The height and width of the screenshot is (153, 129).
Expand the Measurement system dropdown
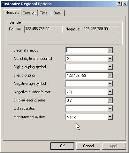click(110, 117)
